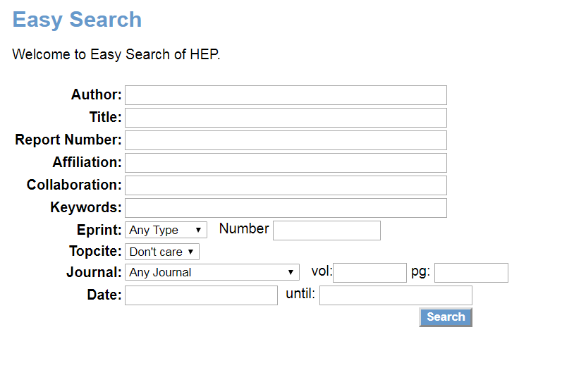Submit the form with the Search button
The height and width of the screenshot is (368, 574).
point(446,317)
